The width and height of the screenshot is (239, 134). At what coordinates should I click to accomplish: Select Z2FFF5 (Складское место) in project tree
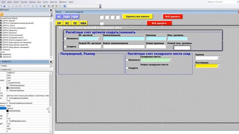pos(13,38)
